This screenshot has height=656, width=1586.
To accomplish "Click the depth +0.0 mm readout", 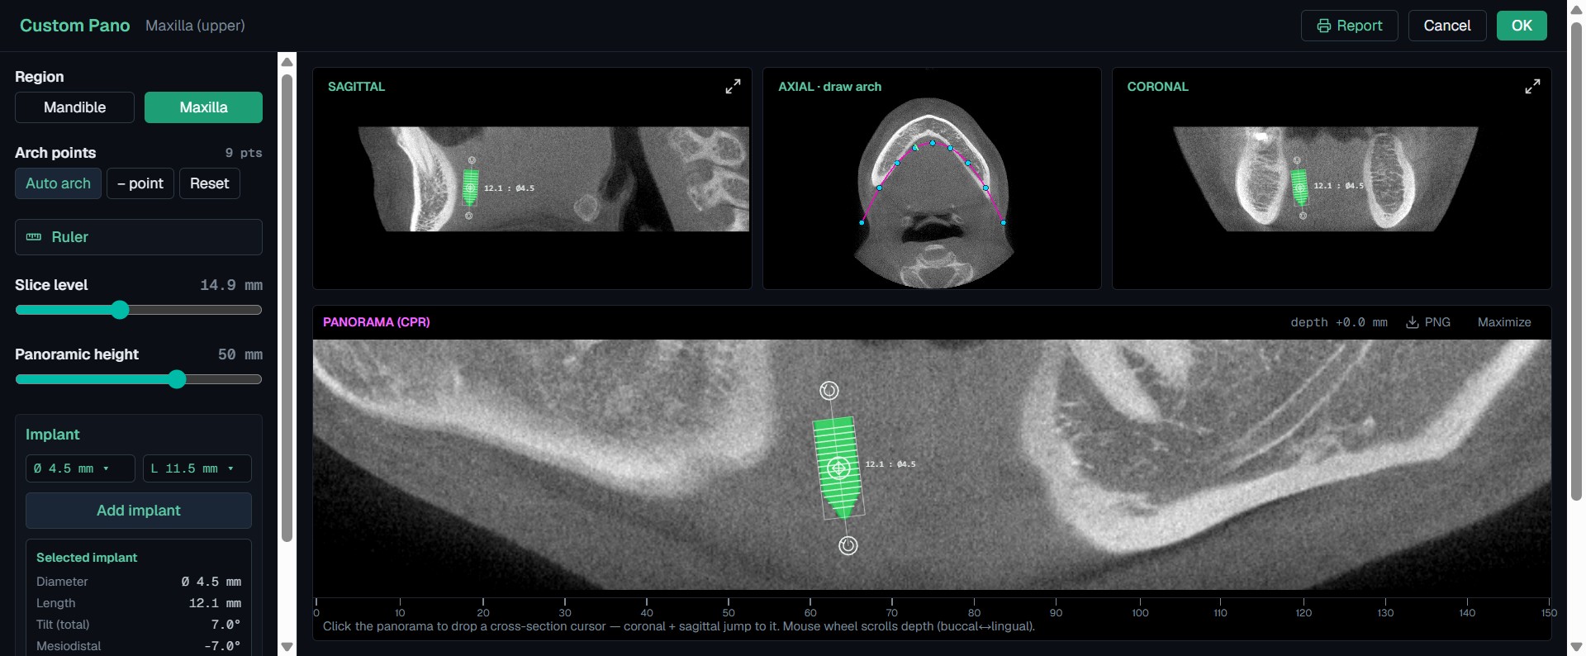I will (1339, 322).
